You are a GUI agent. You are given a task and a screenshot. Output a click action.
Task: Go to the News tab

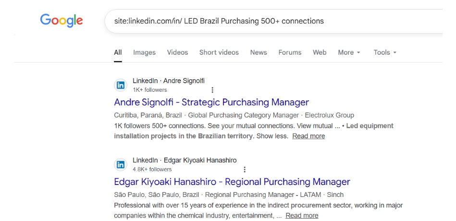[x=259, y=52]
